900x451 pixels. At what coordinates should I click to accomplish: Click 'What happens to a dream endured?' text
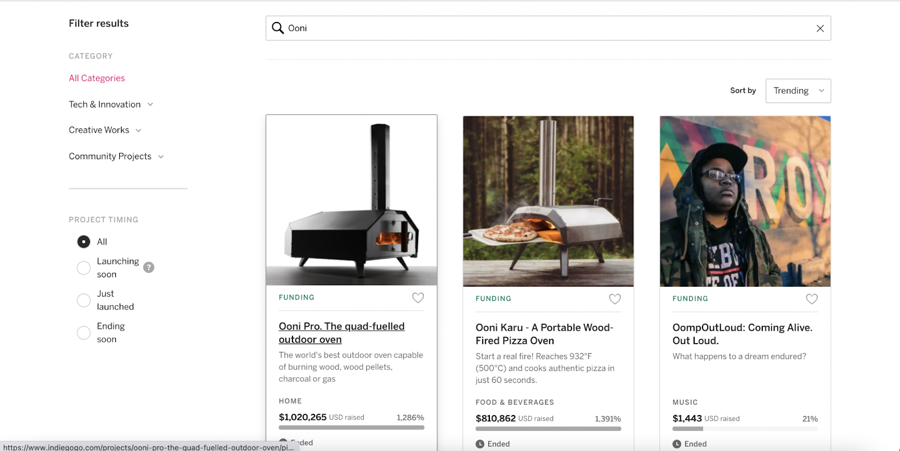click(739, 357)
